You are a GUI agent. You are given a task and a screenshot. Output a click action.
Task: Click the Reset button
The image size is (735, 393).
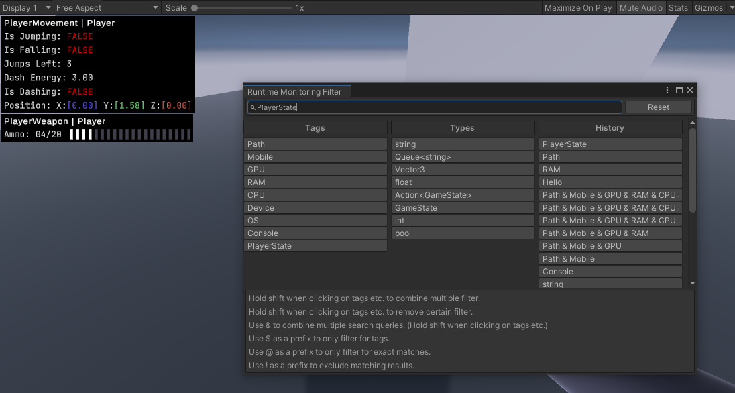[x=658, y=107]
